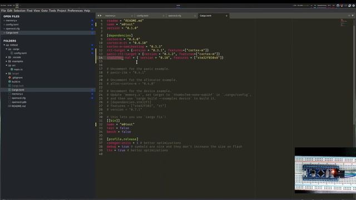Open openocd.cfg in folder tree
Screen dimensions: 356x200
18,98
